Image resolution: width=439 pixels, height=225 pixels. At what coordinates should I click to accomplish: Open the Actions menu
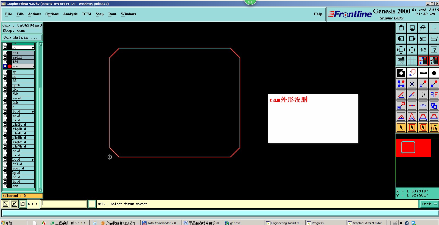tap(34, 14)
